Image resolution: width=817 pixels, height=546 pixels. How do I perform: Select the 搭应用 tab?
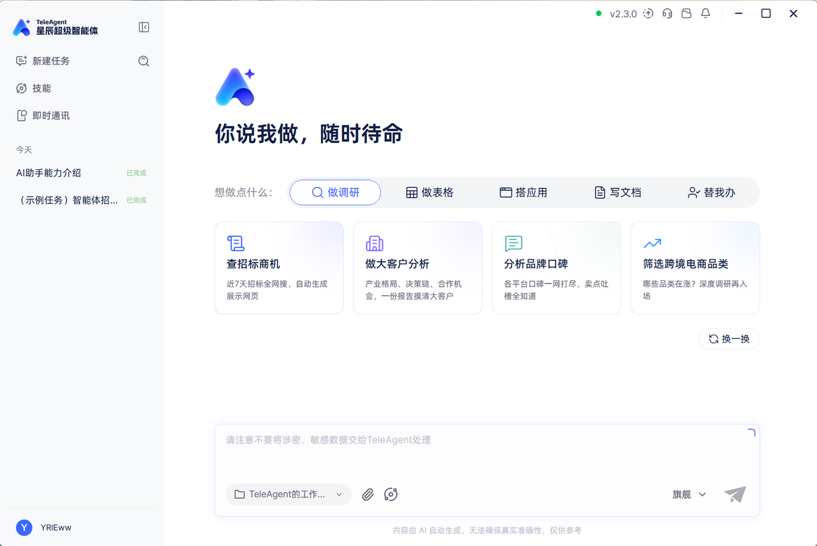(523, 193)
